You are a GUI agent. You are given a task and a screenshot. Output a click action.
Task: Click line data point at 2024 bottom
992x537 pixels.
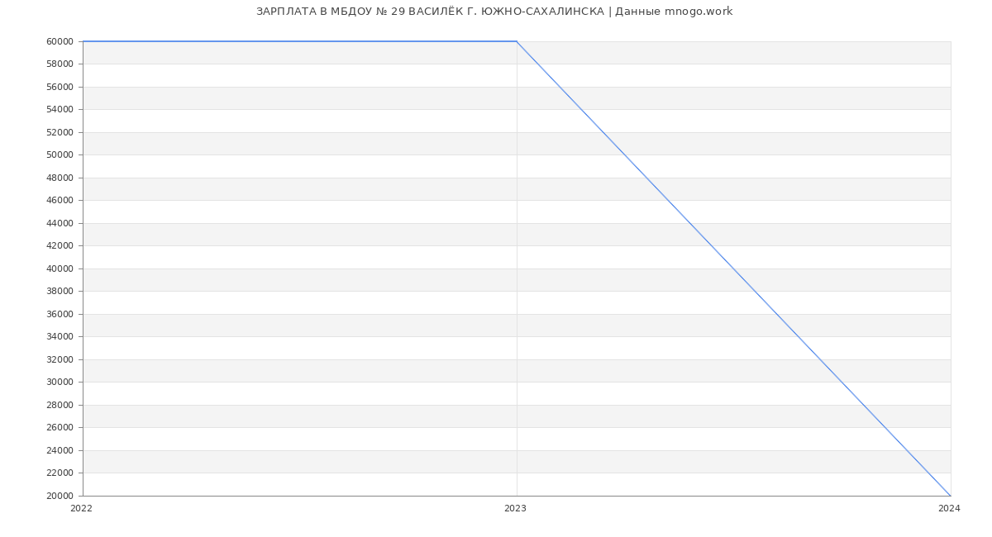pos(950,496)
